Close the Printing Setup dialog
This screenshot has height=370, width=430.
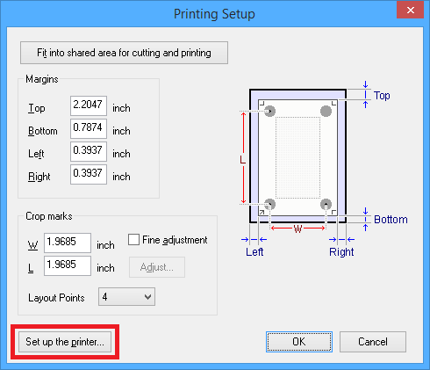pyautogui.click(x=410, y=10)
